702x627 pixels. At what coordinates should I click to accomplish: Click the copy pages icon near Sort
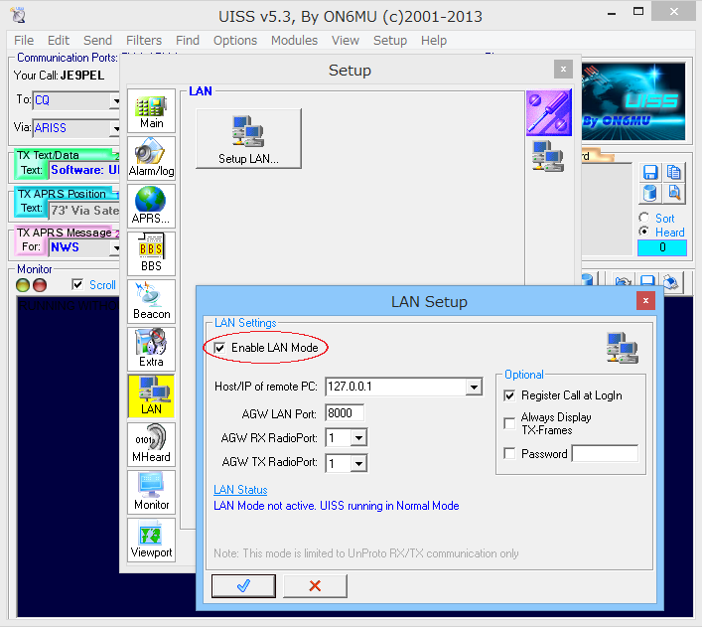coord(673,173)
